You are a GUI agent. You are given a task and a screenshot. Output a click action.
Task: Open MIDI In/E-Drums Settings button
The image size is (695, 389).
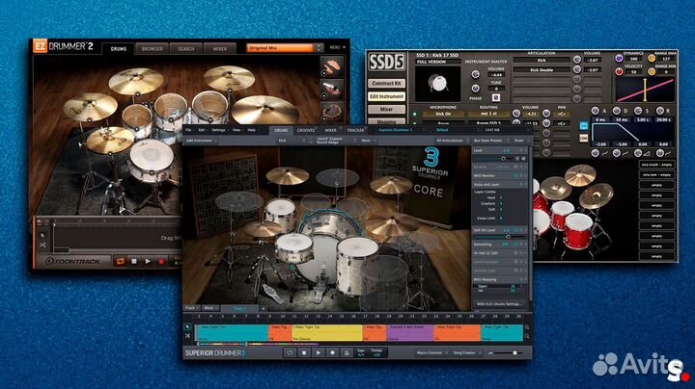[500, 304]
